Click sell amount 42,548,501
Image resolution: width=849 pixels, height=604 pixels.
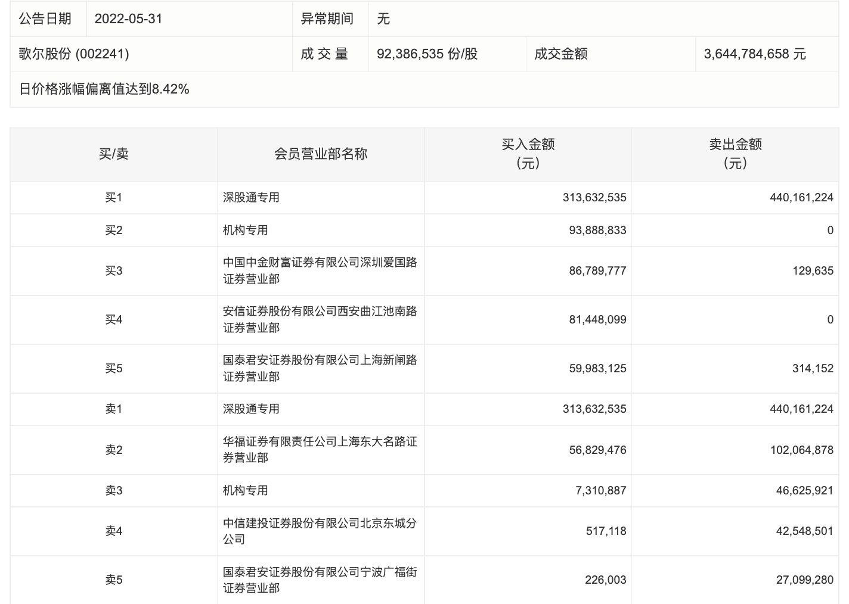pos(804,531)
